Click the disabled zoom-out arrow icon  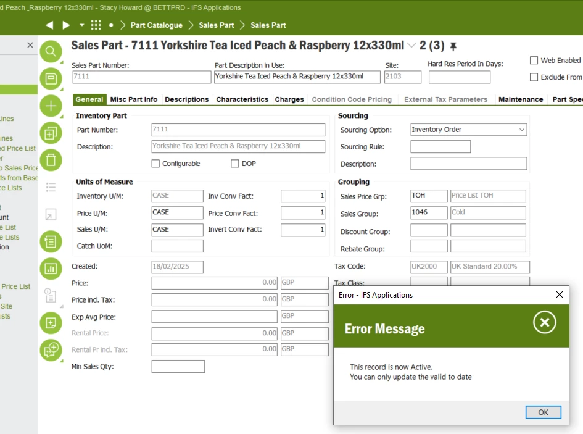(x=51, y=214)
